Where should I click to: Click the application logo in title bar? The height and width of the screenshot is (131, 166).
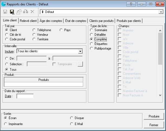point(4,4)
